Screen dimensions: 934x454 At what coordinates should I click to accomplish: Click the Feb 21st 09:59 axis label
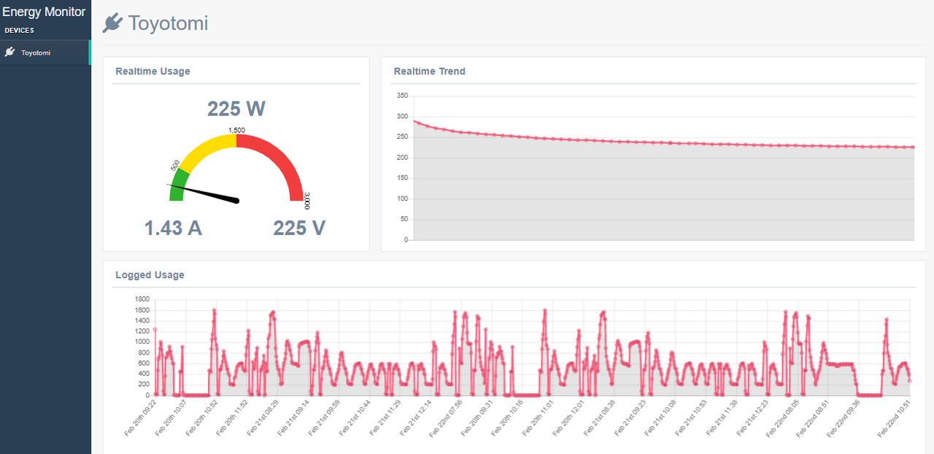(324, 418)
